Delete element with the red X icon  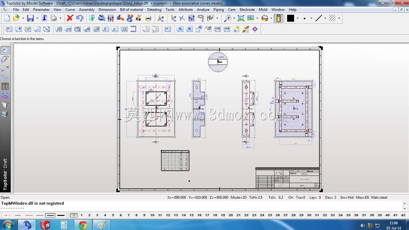(70, 18)
